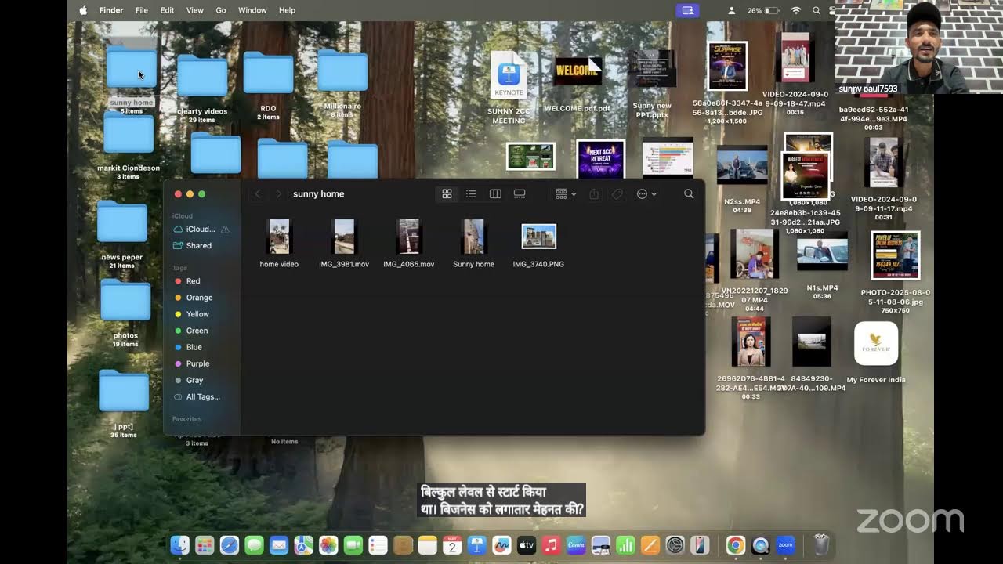This screenshot has width=1003, height=564.
Task: Launch Google Chrome from the Dock
Action: click(x=735, y=545)
